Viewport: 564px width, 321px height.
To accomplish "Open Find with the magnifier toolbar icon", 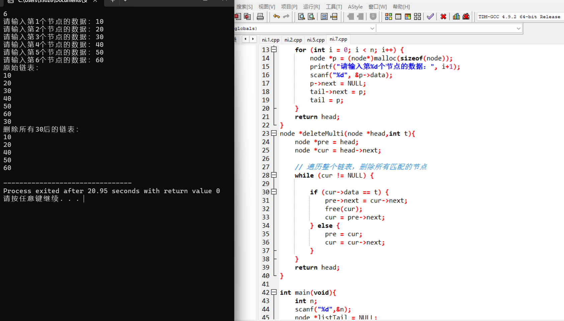I will (x=301, y=16).
